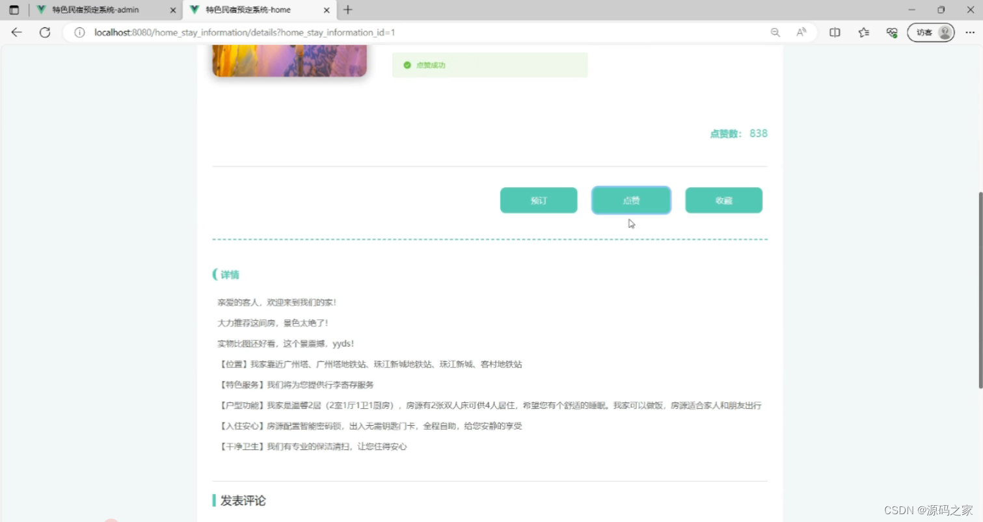Open the tab search icon at top left
Viewport: 983px width, 522px height.
pyautogui.click(x=14, y=10)
